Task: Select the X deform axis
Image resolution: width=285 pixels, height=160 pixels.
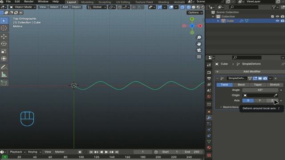Action: [x=248, y=100]
